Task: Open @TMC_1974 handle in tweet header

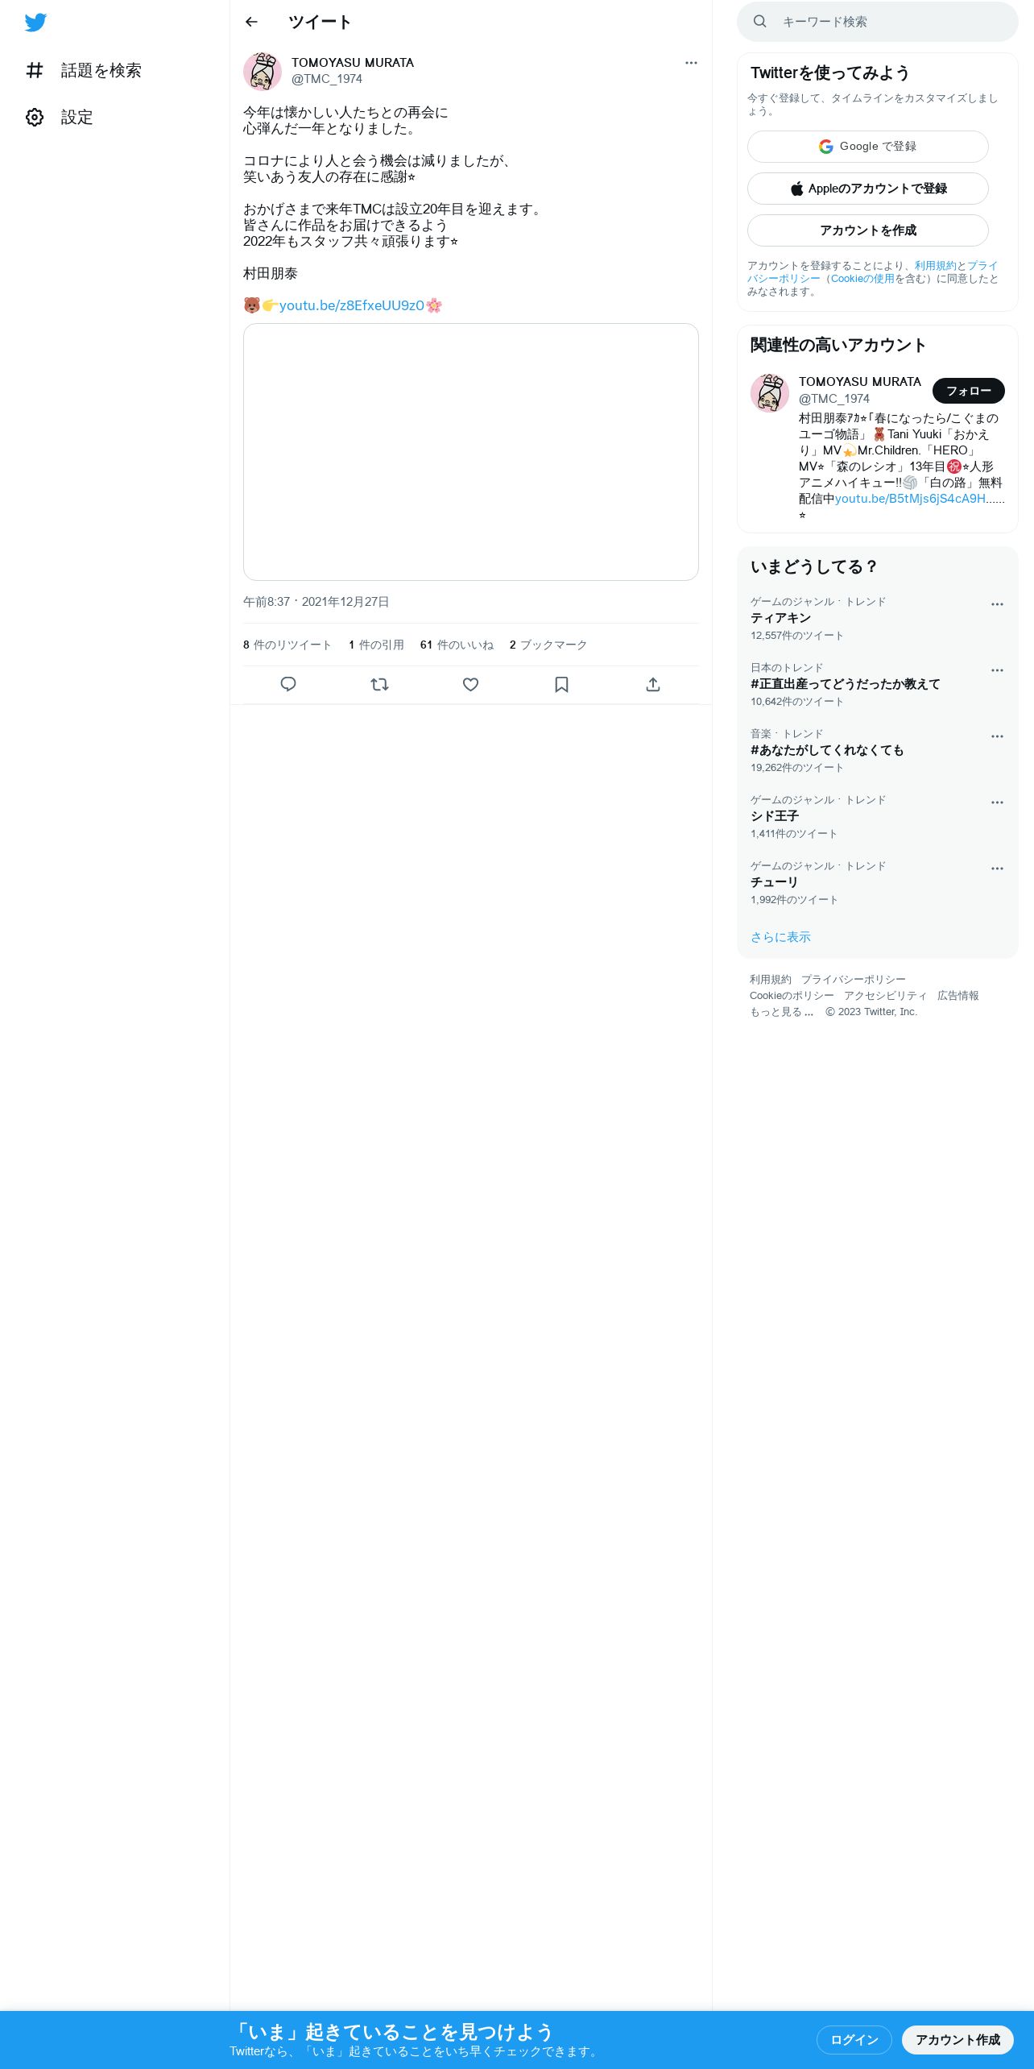Action: point(326,79)
